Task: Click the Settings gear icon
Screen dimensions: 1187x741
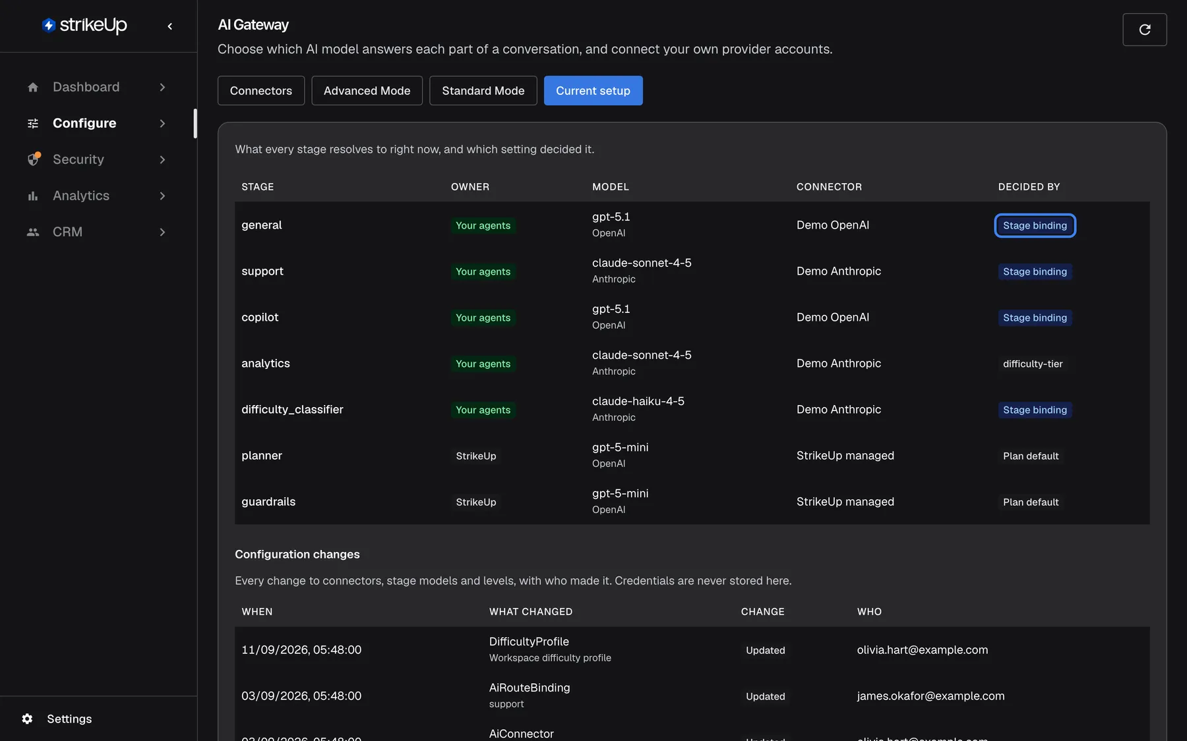Action: [x=27, y=719]
